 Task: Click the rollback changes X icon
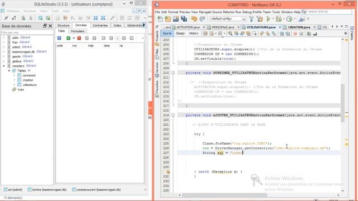pos(95,38)
